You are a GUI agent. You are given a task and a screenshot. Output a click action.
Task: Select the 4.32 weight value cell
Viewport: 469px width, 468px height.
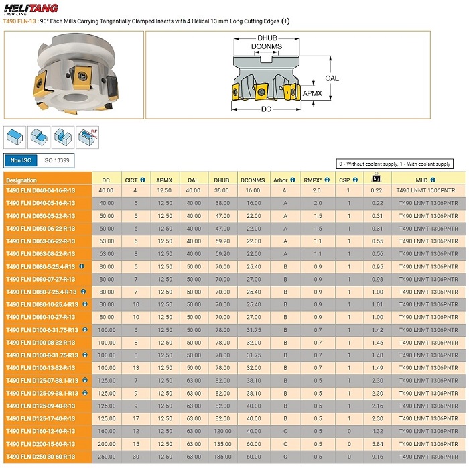point(377,431)
